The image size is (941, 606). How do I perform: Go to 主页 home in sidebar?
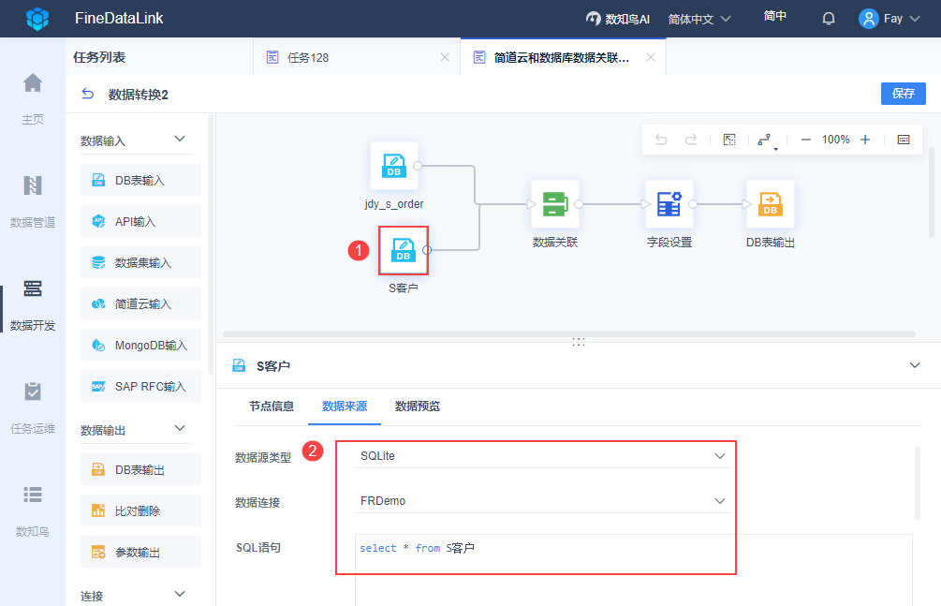point(33,99)
